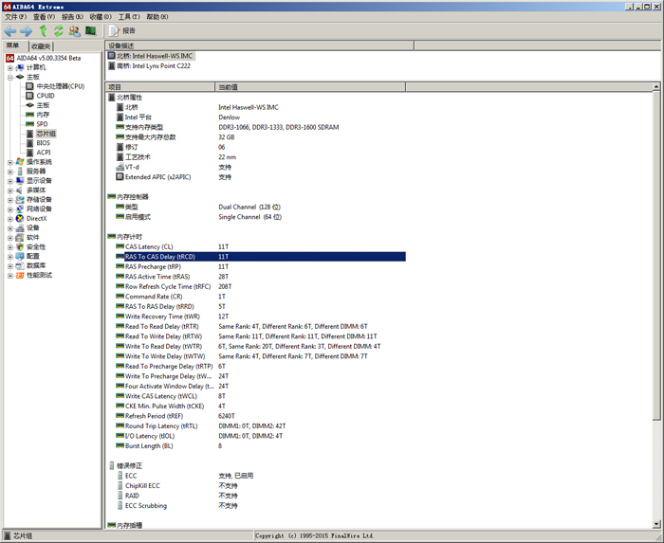Click the 性能测试 benchmark tree icon
This screenshot has width=664, height=543.
[x=20, y=276]
